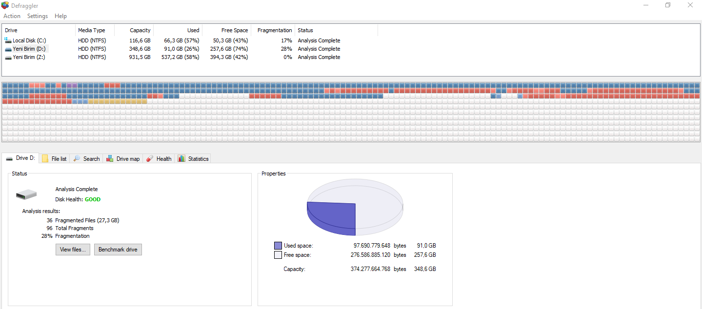Sort by the Status column header
Image resolution: width=702 pixels, height=309 pixels.
coord(336,30)
